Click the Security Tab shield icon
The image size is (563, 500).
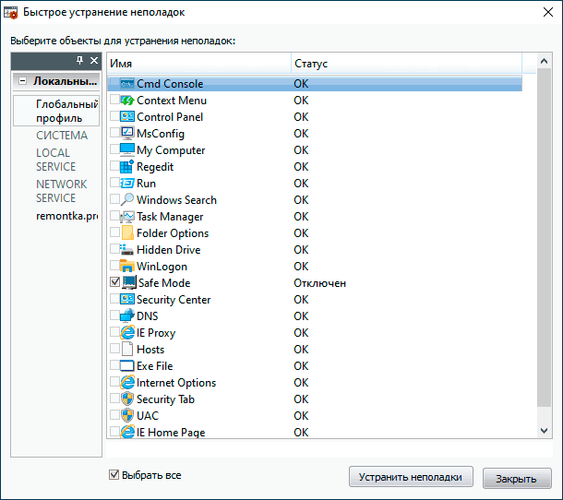127,399
